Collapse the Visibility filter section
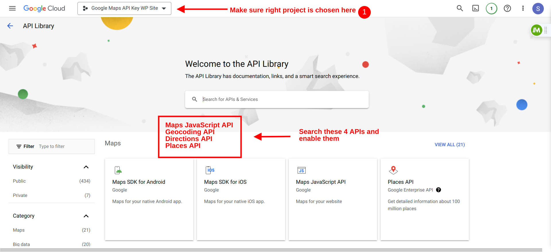Screen dimensions: 551x252 pos(86,167)
